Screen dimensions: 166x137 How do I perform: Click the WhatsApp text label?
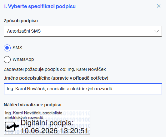pos(23,59)
